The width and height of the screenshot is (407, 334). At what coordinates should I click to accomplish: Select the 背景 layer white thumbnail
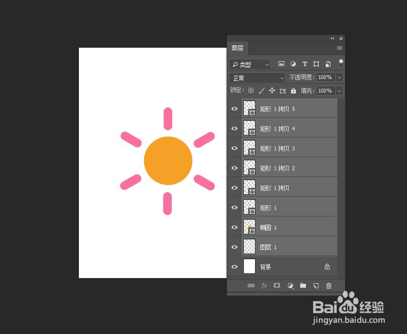tap(249, 267)
